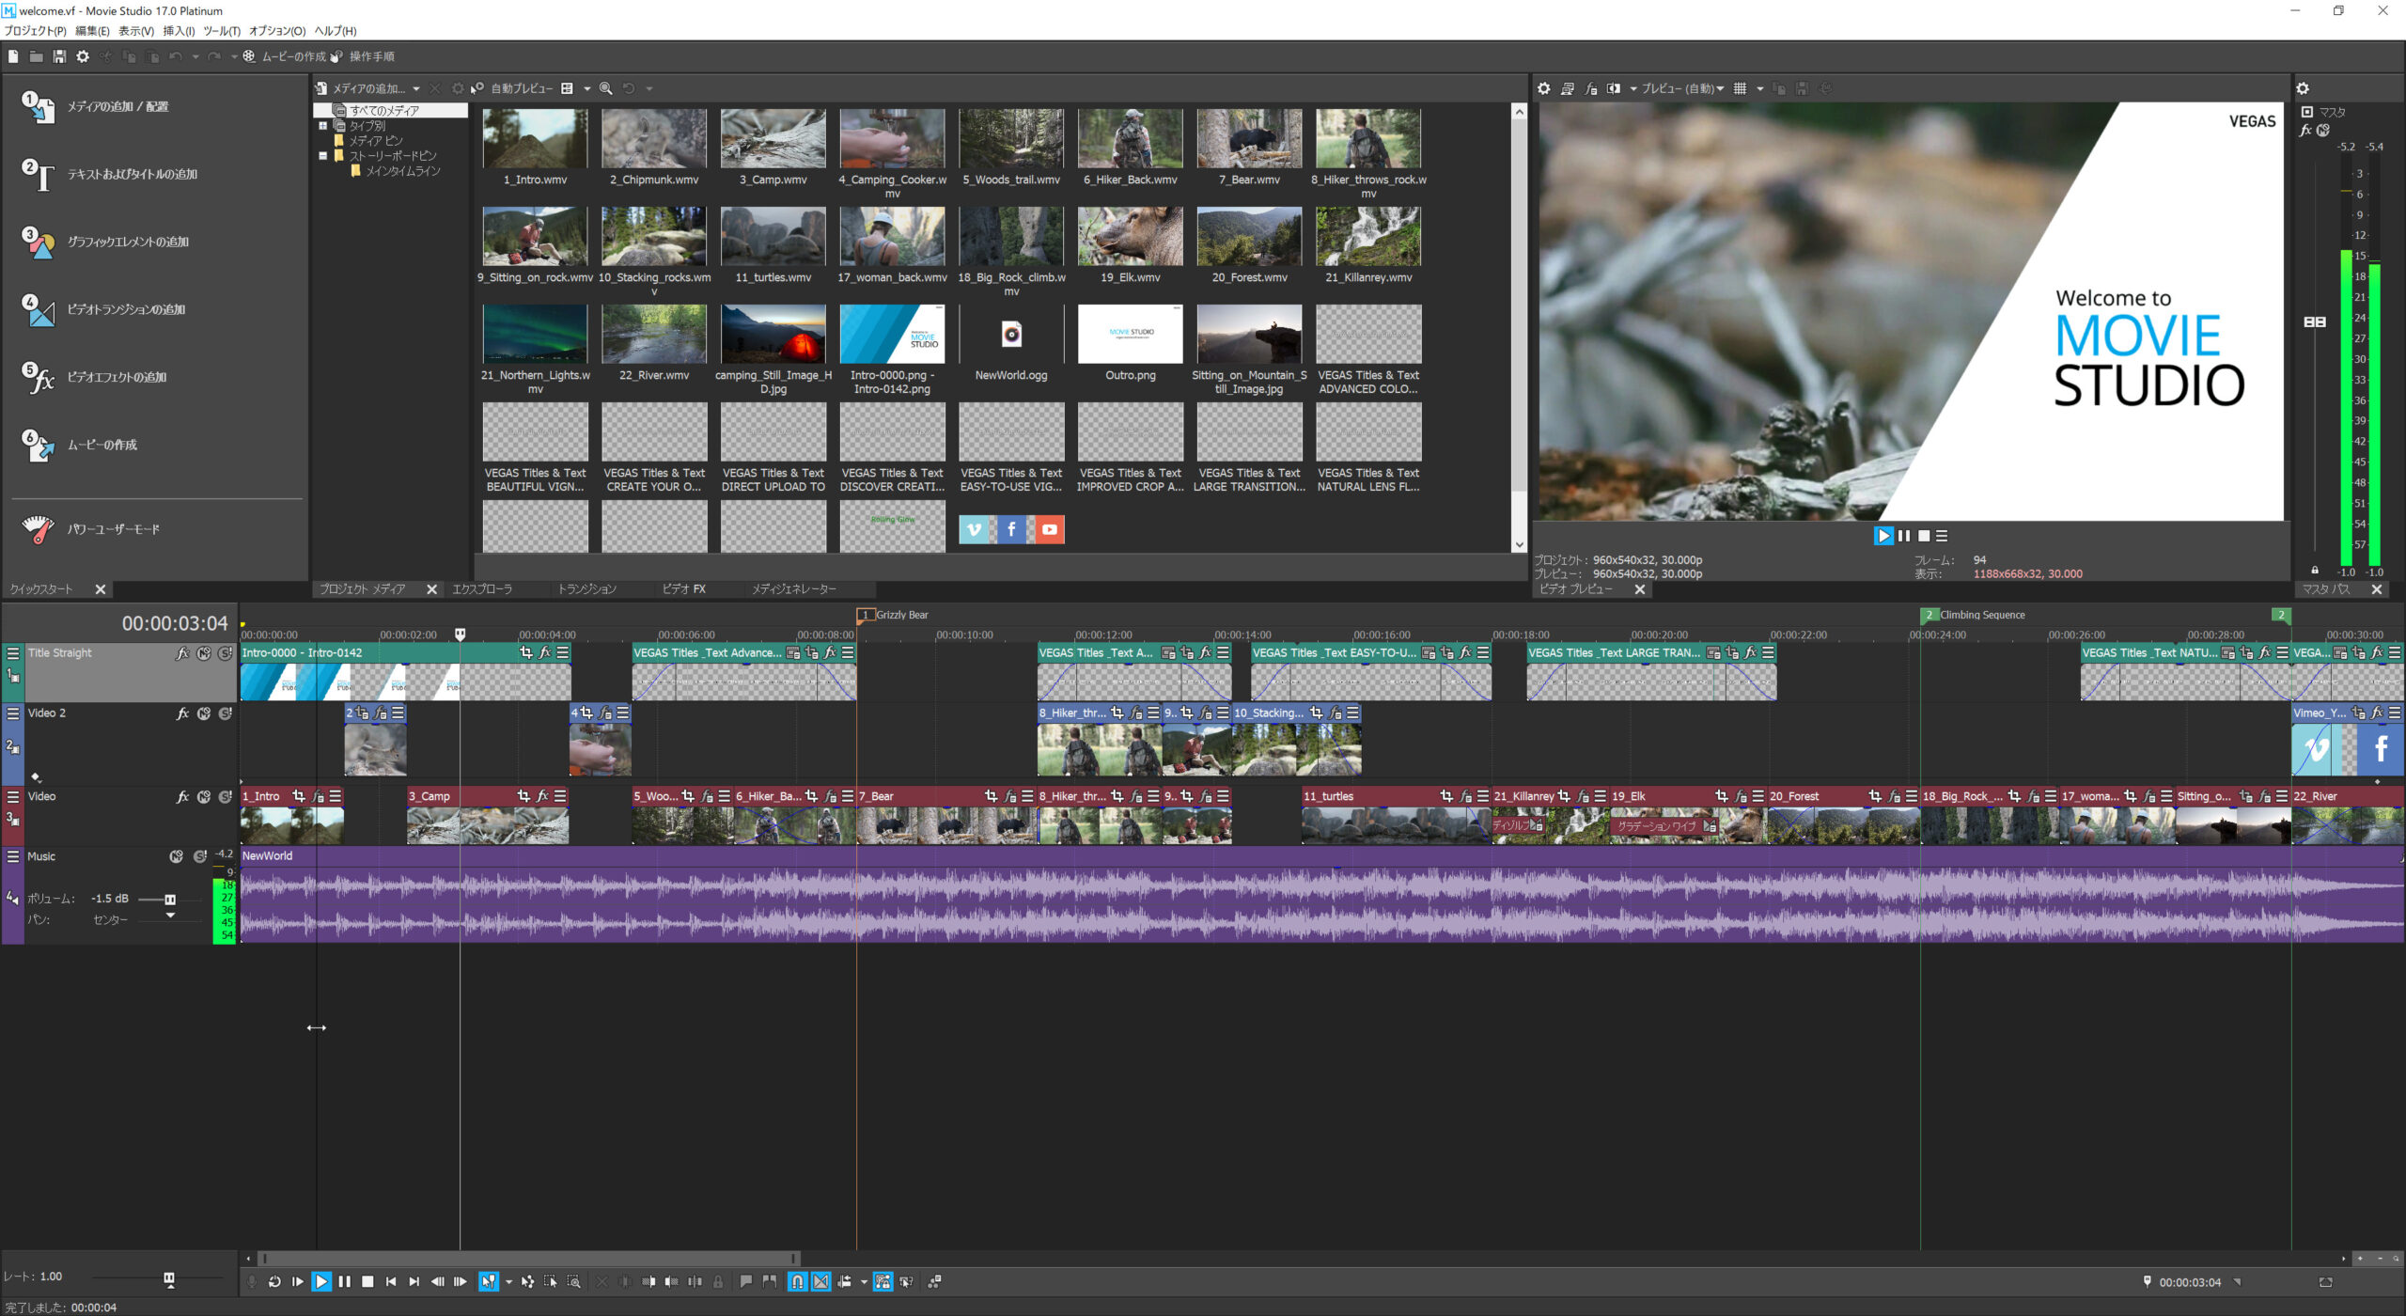Screen dimensions: 2406x1316
Task: Open overlays grid dropdown arrow
Action: point(1760,88)
